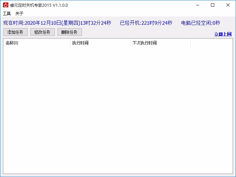Image resolution: width=236 pixels, height=177 pixels.
Task: Select the 下次执行时间 column header
Action: [x=160, y=43]
